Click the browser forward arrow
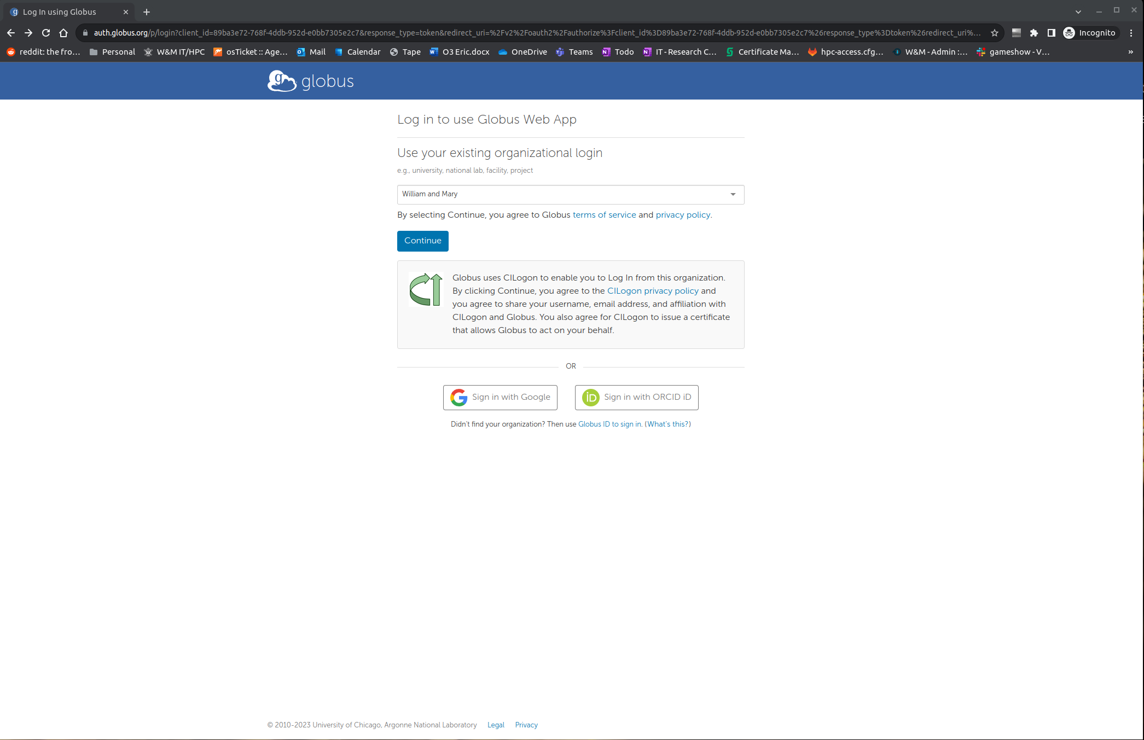The width and height of the screenshot is (1144, 740). [x=28, y=33]
